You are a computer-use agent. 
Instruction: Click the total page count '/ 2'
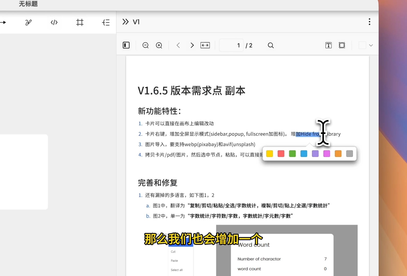pos(249,45)
